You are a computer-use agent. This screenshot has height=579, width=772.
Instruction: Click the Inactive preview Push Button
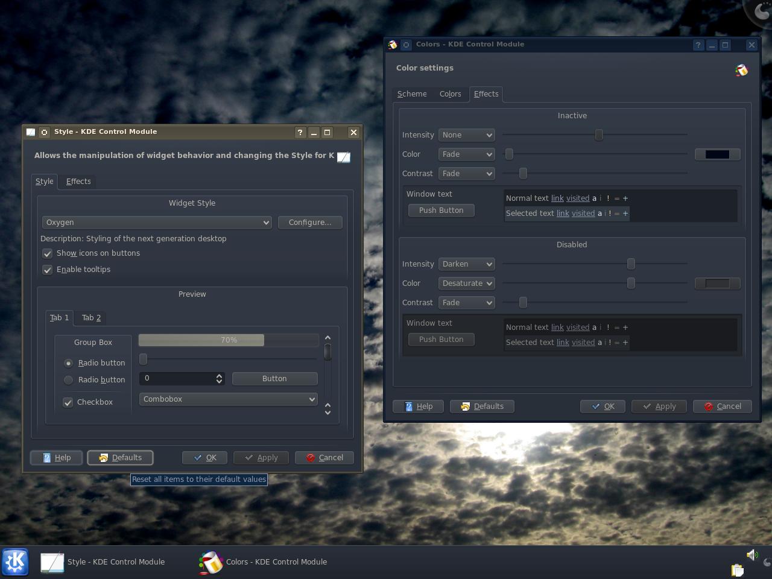click(441, 210)
